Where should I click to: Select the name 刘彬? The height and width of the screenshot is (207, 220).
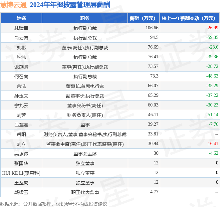click(x=21, y=48)
